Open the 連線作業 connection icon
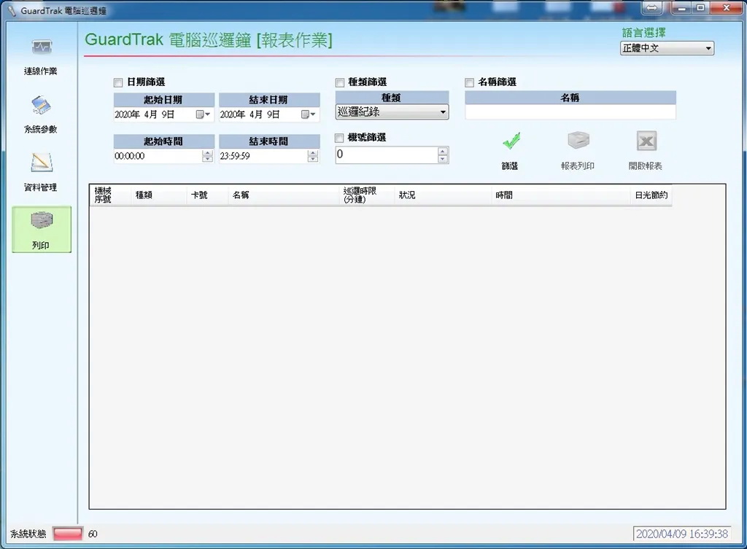Image resolution: width=747 pixels, height=549 pixels. click(x=42, y=47)
